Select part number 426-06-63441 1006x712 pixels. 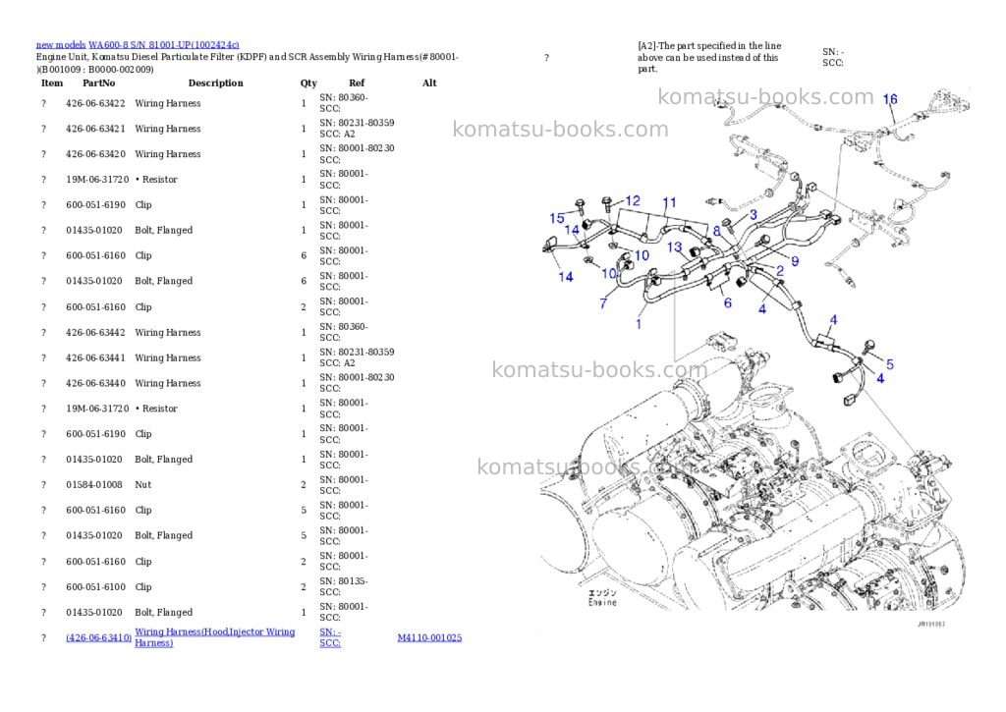95,357
